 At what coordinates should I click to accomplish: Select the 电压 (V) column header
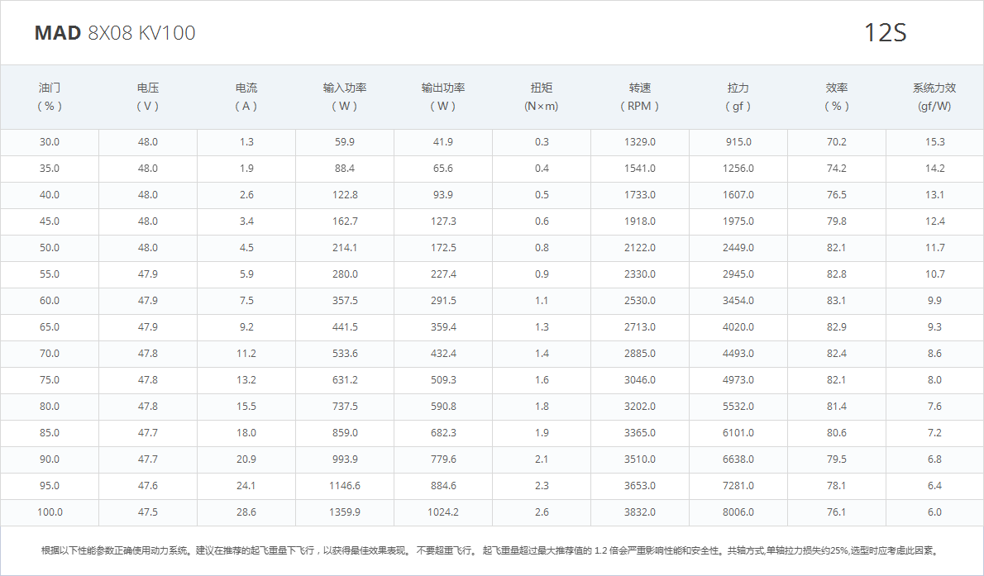[148, 98]
